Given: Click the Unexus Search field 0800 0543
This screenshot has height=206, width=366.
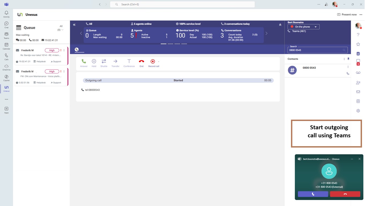Looking at the screenshot, I should (x=318, y=50).
